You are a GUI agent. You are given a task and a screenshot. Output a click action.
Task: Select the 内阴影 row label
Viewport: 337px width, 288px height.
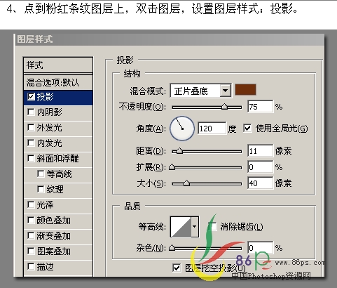50,112
